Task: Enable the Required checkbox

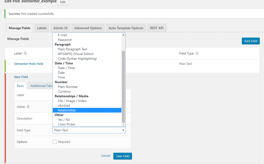Action: (55, 142)
